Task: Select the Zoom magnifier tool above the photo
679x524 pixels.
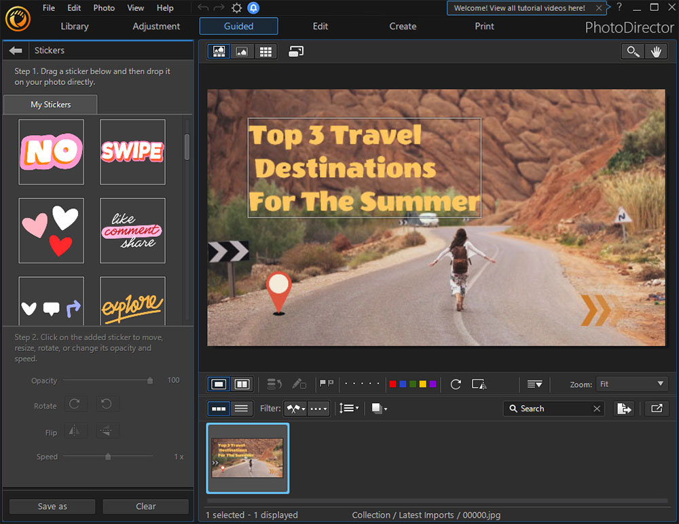Action: pos(632,51)
